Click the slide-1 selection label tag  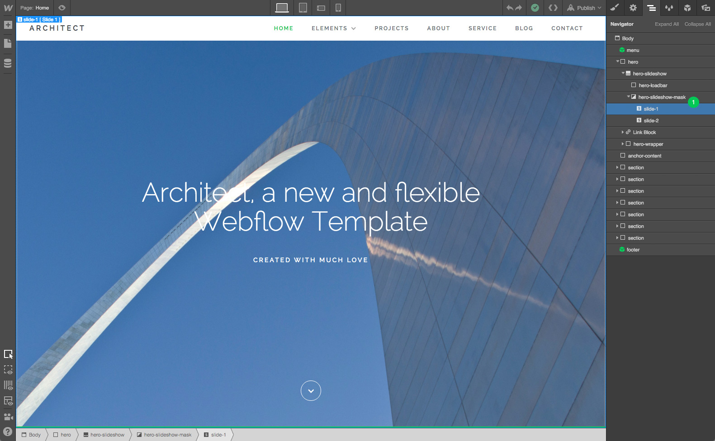(39, 19)
